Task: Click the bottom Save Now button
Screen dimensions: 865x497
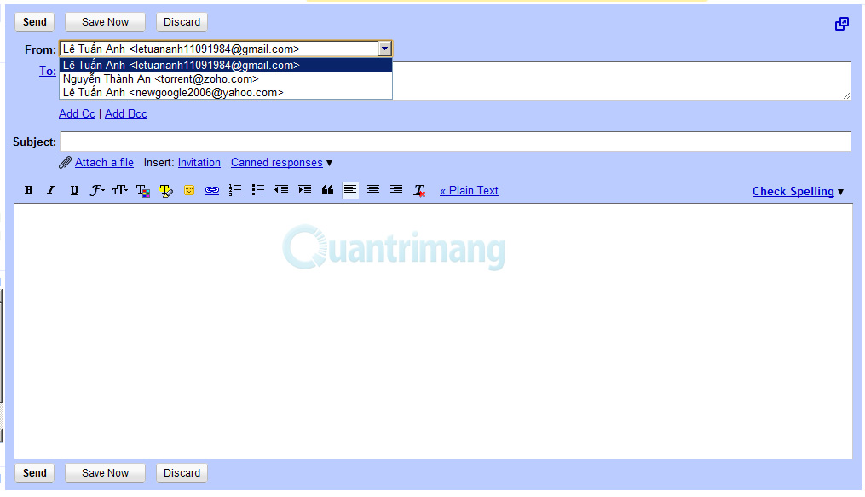Action: coord(106,473)
